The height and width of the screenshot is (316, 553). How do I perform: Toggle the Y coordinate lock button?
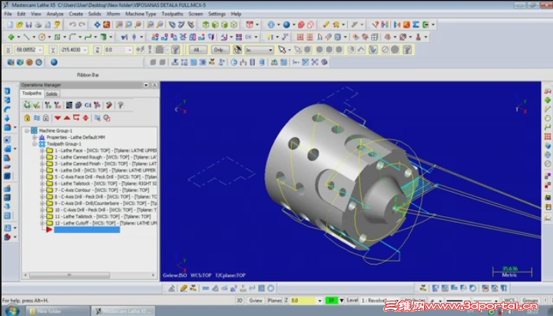[x=52, y=50]
